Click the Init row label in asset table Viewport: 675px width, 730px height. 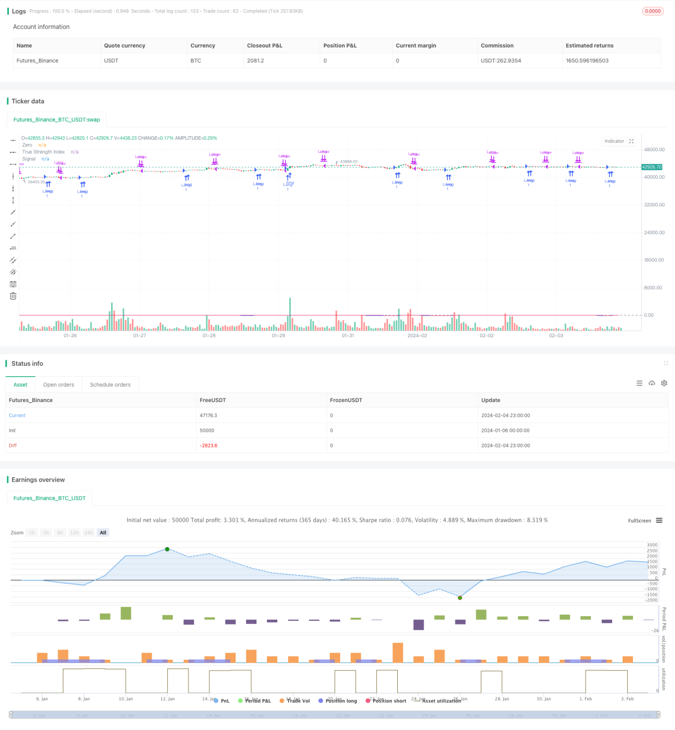[x=12, y=431]
